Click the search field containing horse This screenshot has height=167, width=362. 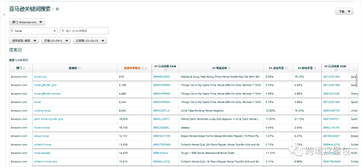click(33, 31)
